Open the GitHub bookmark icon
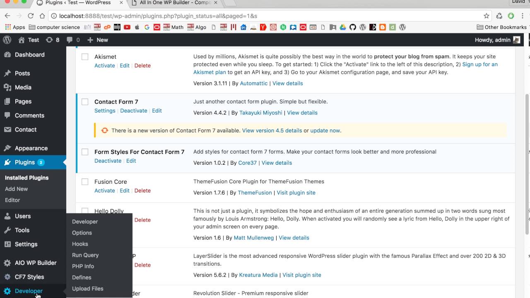The height and width of the screenshot is (298, 530). click(353, 27)
